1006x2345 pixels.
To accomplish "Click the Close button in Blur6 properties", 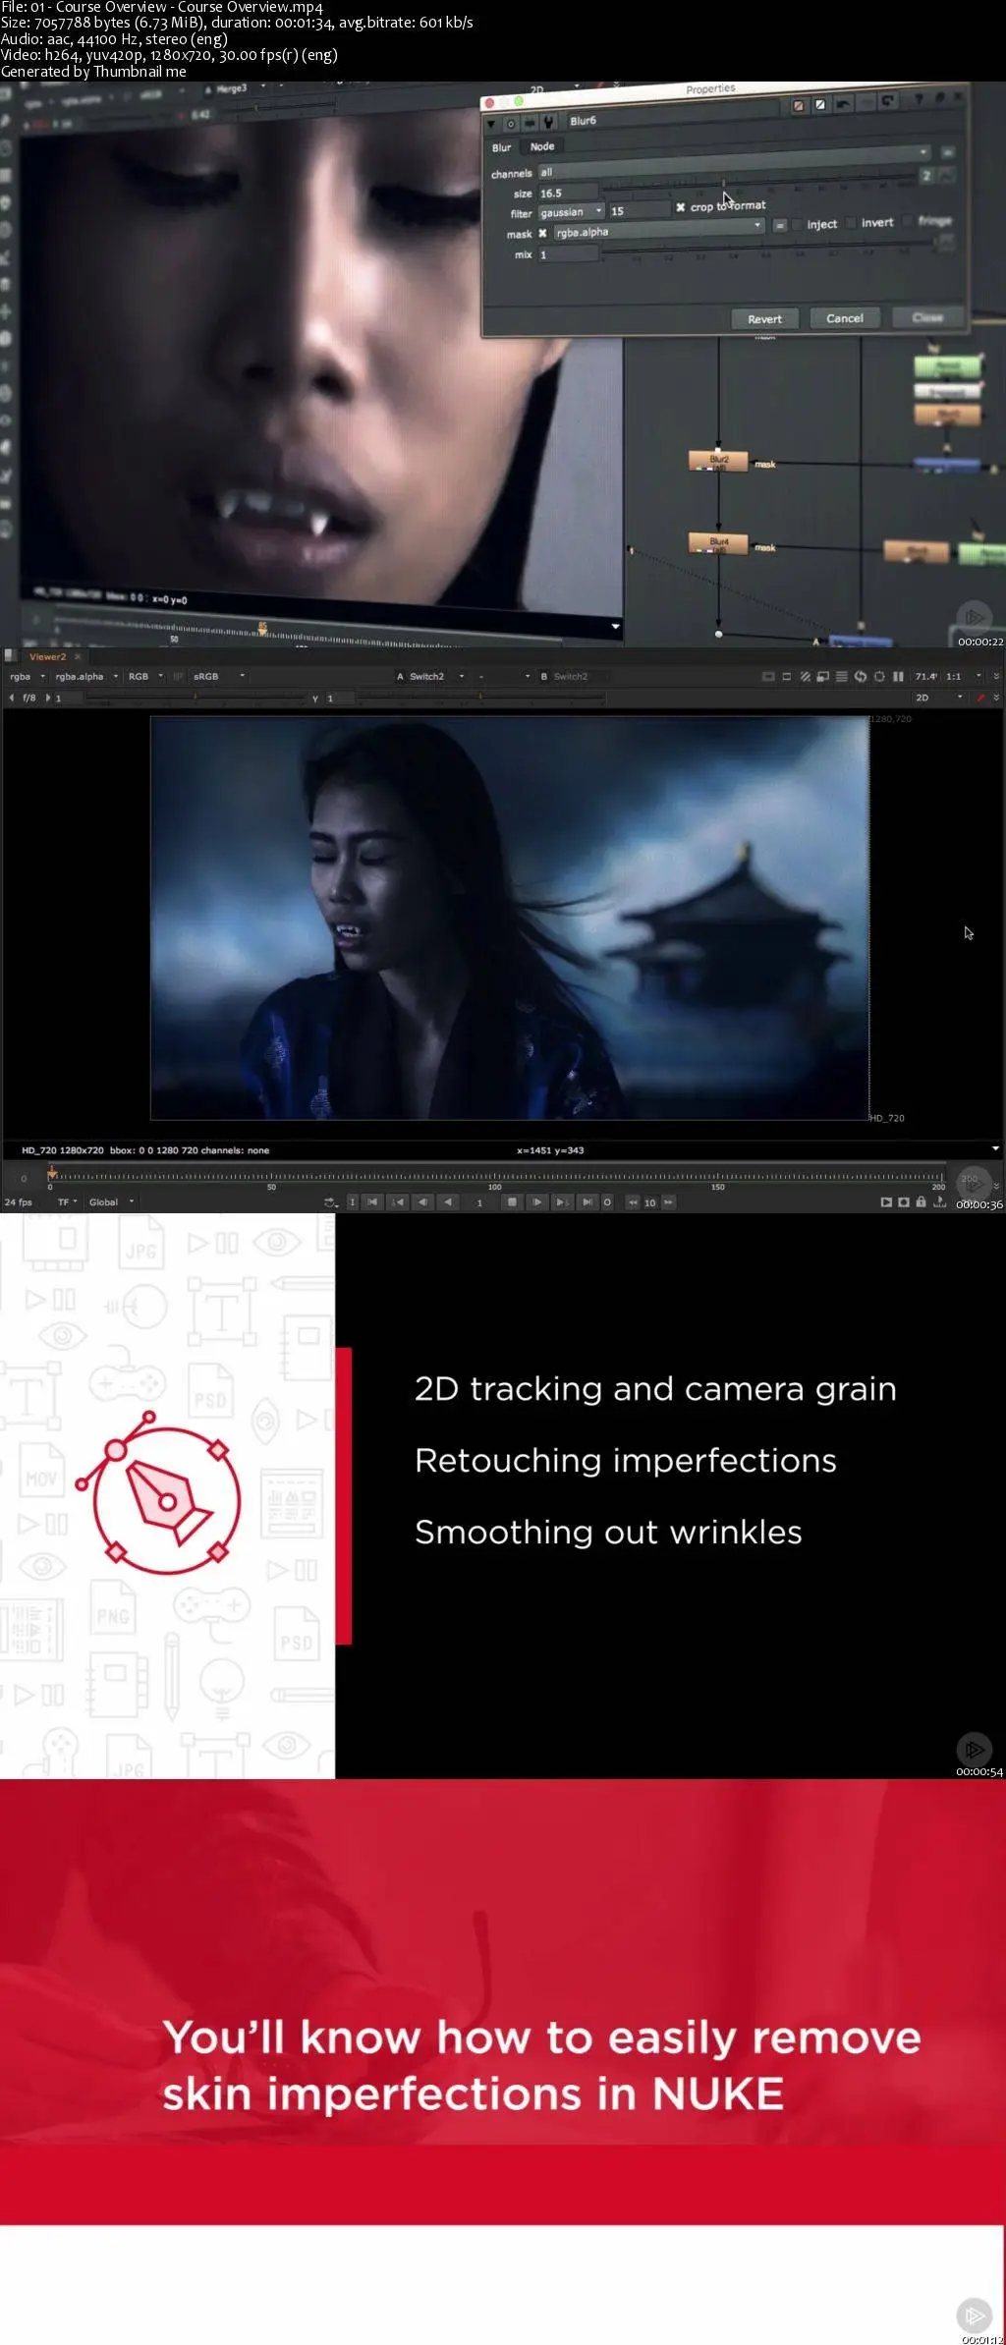I will click(927, 317).
